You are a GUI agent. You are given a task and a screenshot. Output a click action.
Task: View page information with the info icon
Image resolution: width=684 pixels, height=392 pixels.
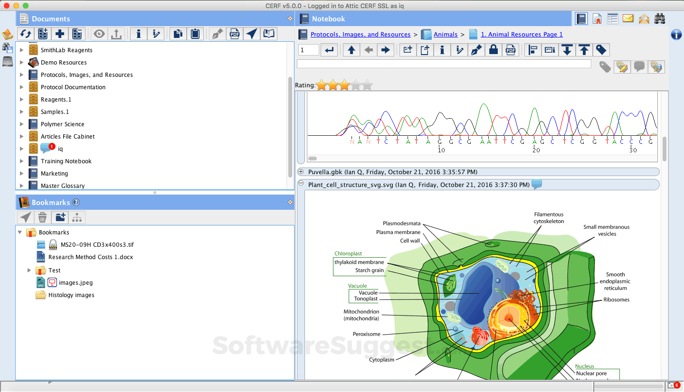(x=442, y=50)
